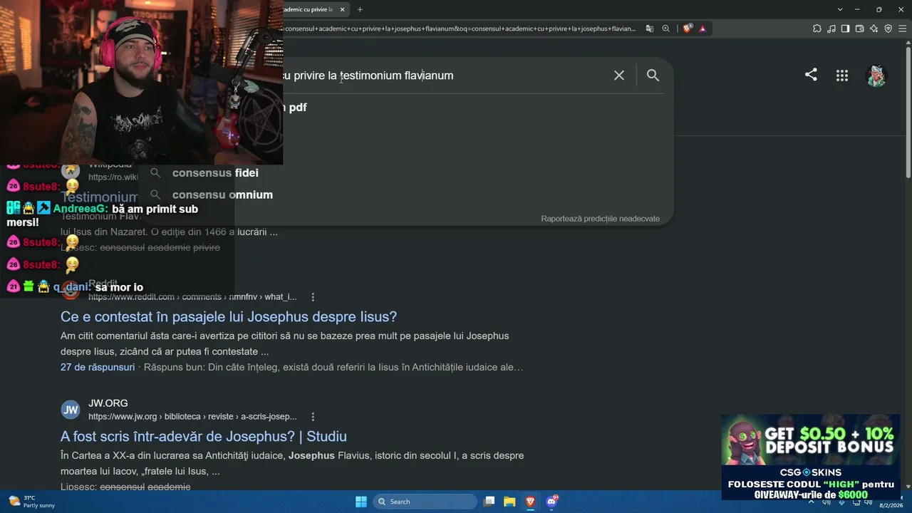Open the tab search dropdown chevron

click(840, 9)
